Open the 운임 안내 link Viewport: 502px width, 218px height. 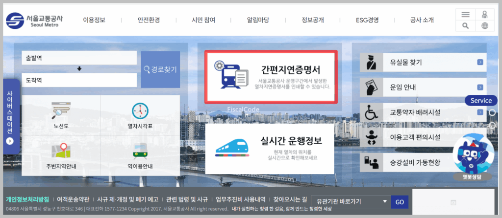click(x=403, y=87)
